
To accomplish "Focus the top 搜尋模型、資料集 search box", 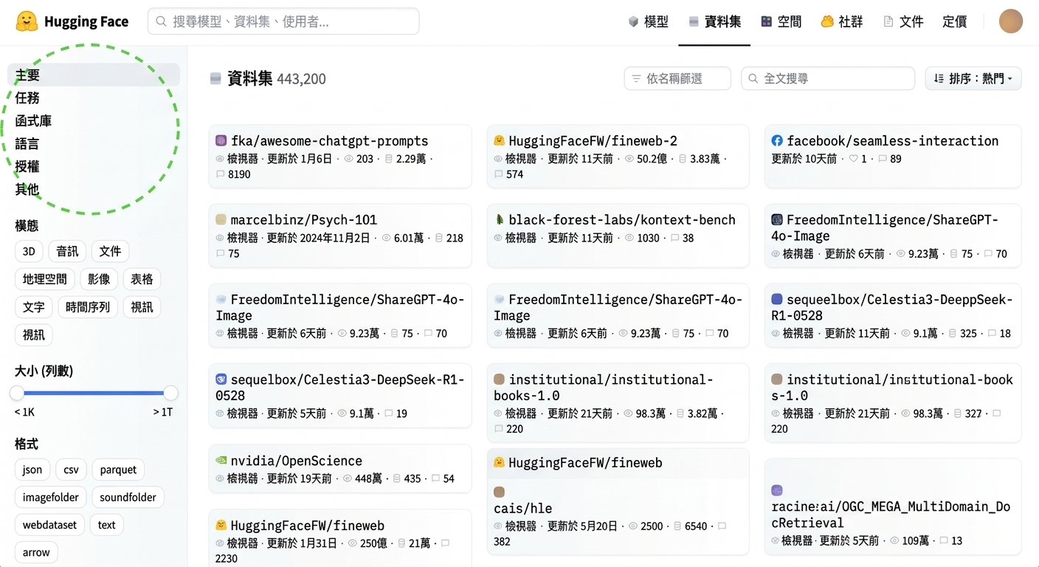I will pyautogui.click(x=283, y=21).
